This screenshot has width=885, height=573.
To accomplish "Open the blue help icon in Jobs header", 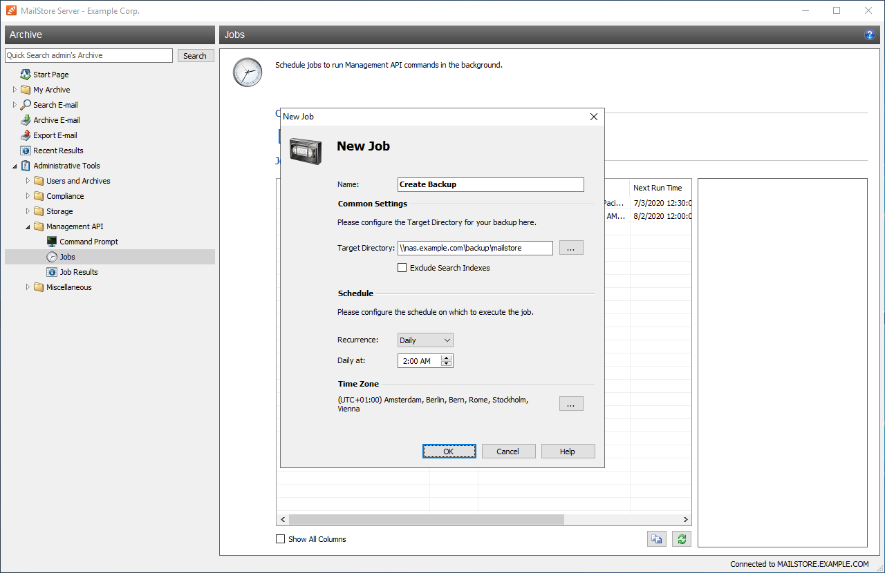I will click(x=870, y=35).
